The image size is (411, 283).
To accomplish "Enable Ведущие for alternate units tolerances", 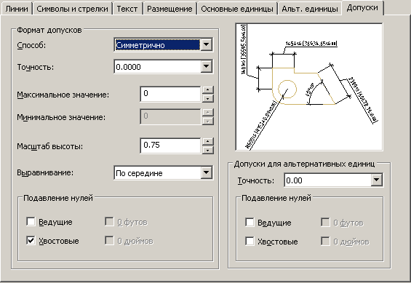I will tap(250, 222).
